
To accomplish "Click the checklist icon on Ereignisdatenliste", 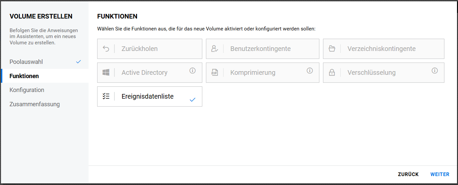I will (x=106, y=96).
